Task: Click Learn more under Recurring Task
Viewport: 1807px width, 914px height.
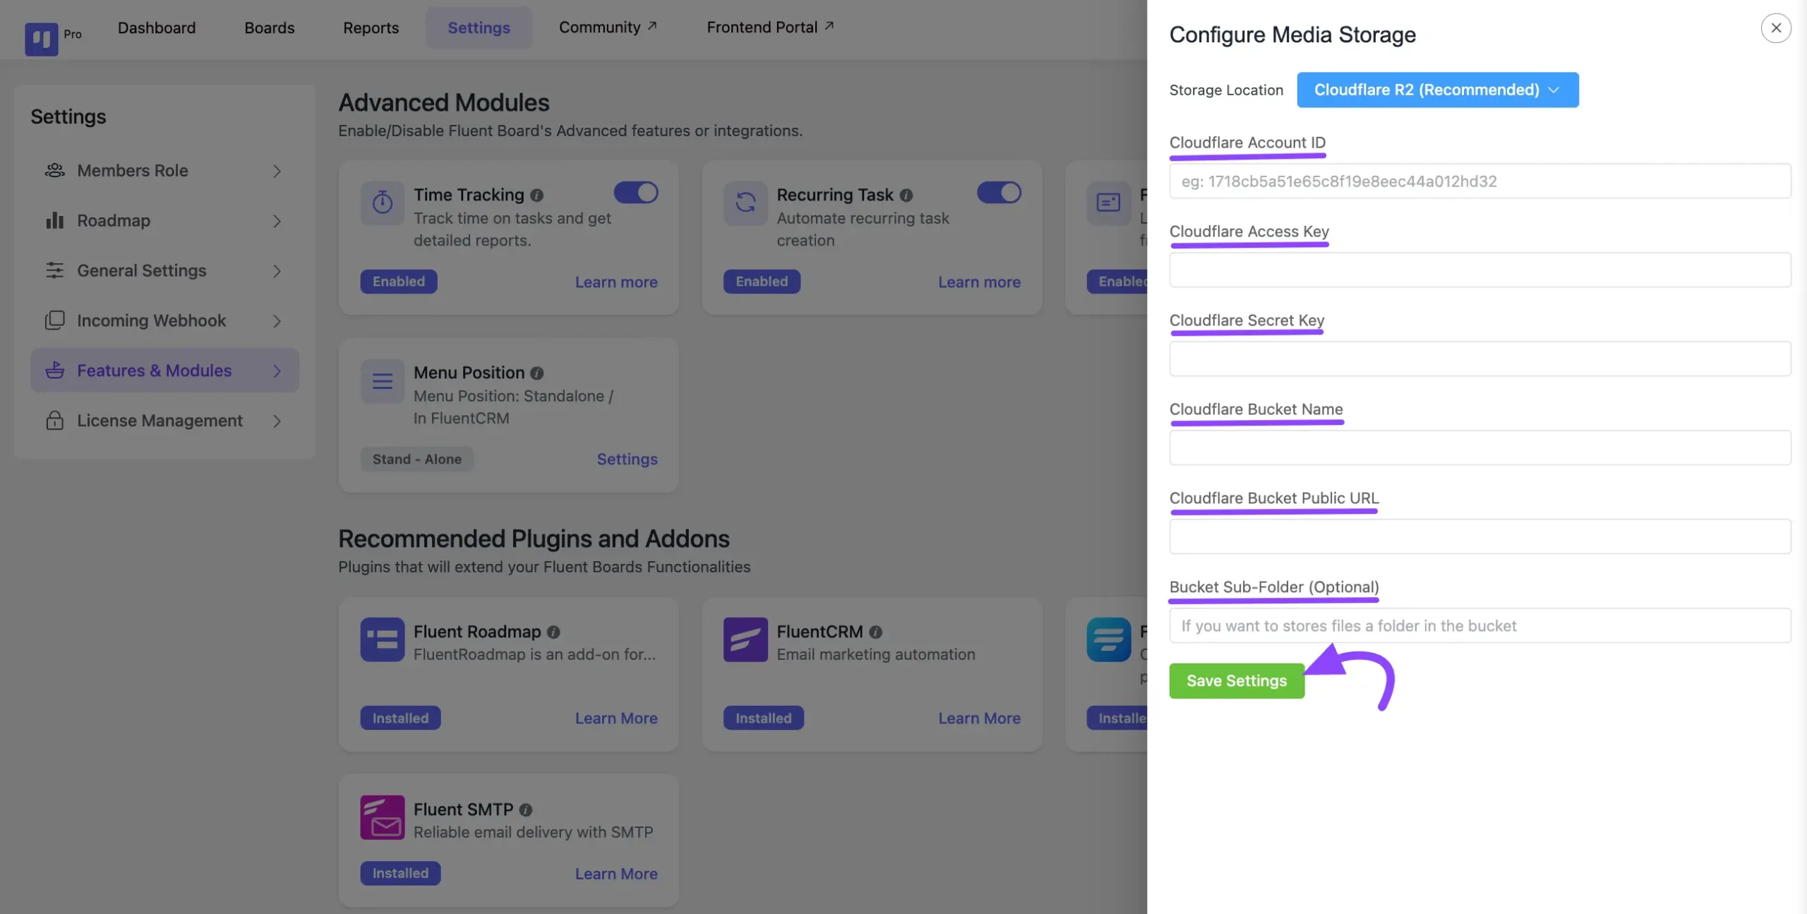Action: 979,282
